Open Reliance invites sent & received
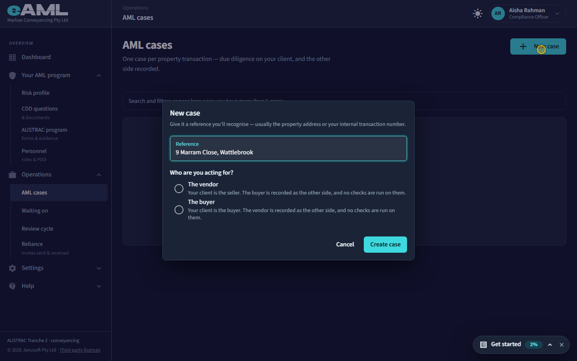Image resolution: width=577 pixels, height=361 pixels. [x=59, y=248]
